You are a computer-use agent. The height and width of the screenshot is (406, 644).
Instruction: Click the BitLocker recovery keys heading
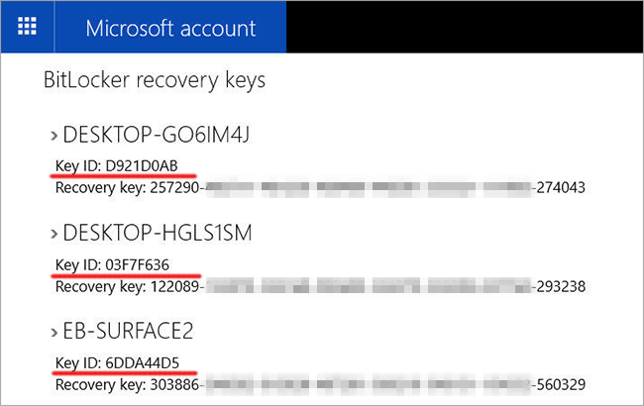click(x=155, y=80)
